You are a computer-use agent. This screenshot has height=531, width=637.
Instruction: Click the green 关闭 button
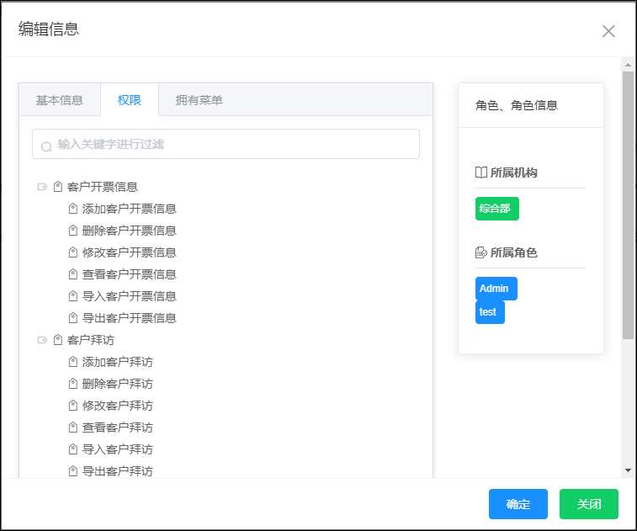589,504
